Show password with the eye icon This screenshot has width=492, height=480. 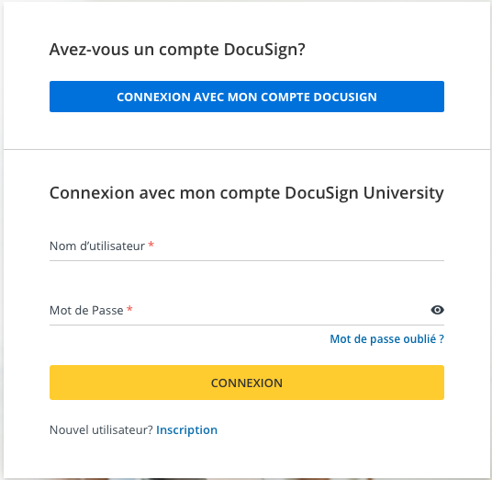pos(437,310)
